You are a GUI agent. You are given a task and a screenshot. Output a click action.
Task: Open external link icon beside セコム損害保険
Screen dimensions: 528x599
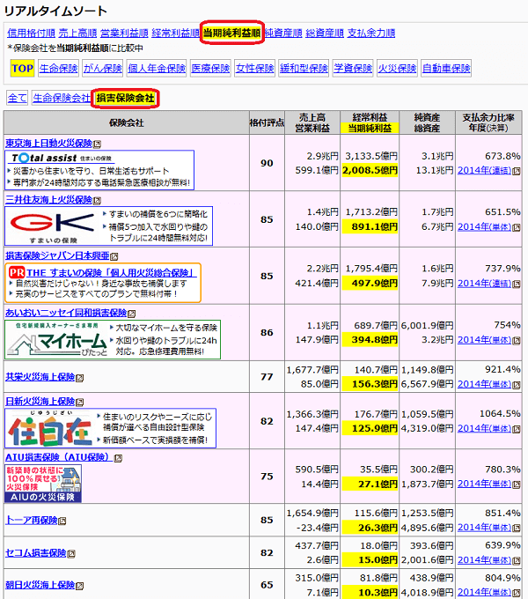[71, 553]
